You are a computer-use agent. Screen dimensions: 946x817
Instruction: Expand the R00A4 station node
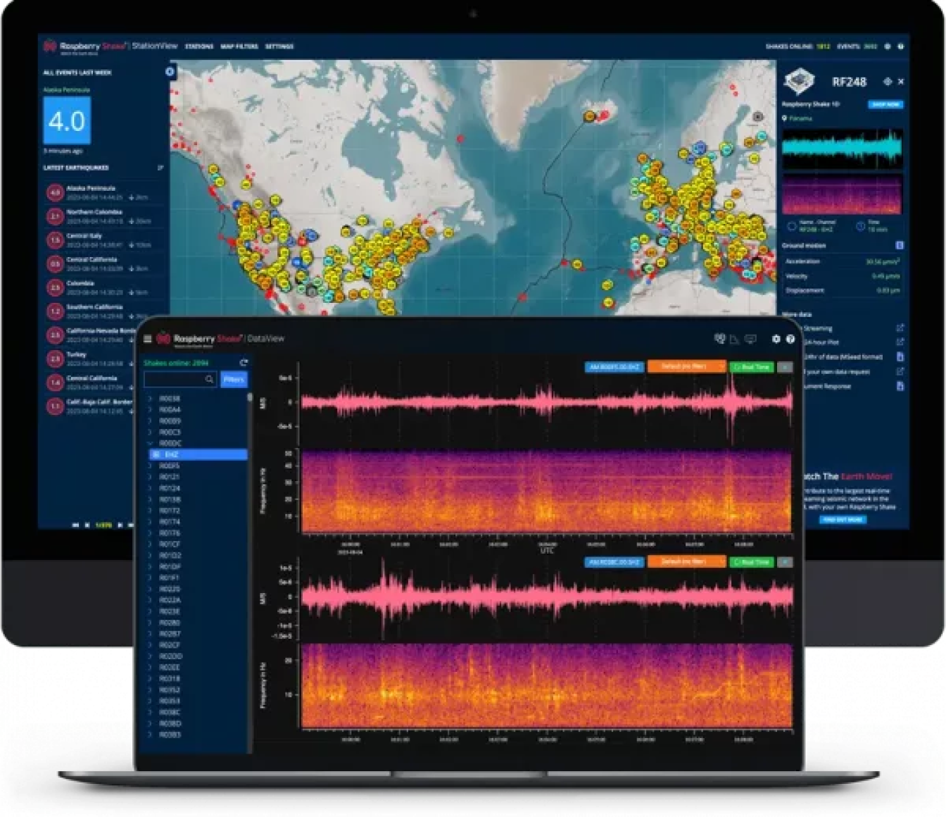click(x=150, y=410)
